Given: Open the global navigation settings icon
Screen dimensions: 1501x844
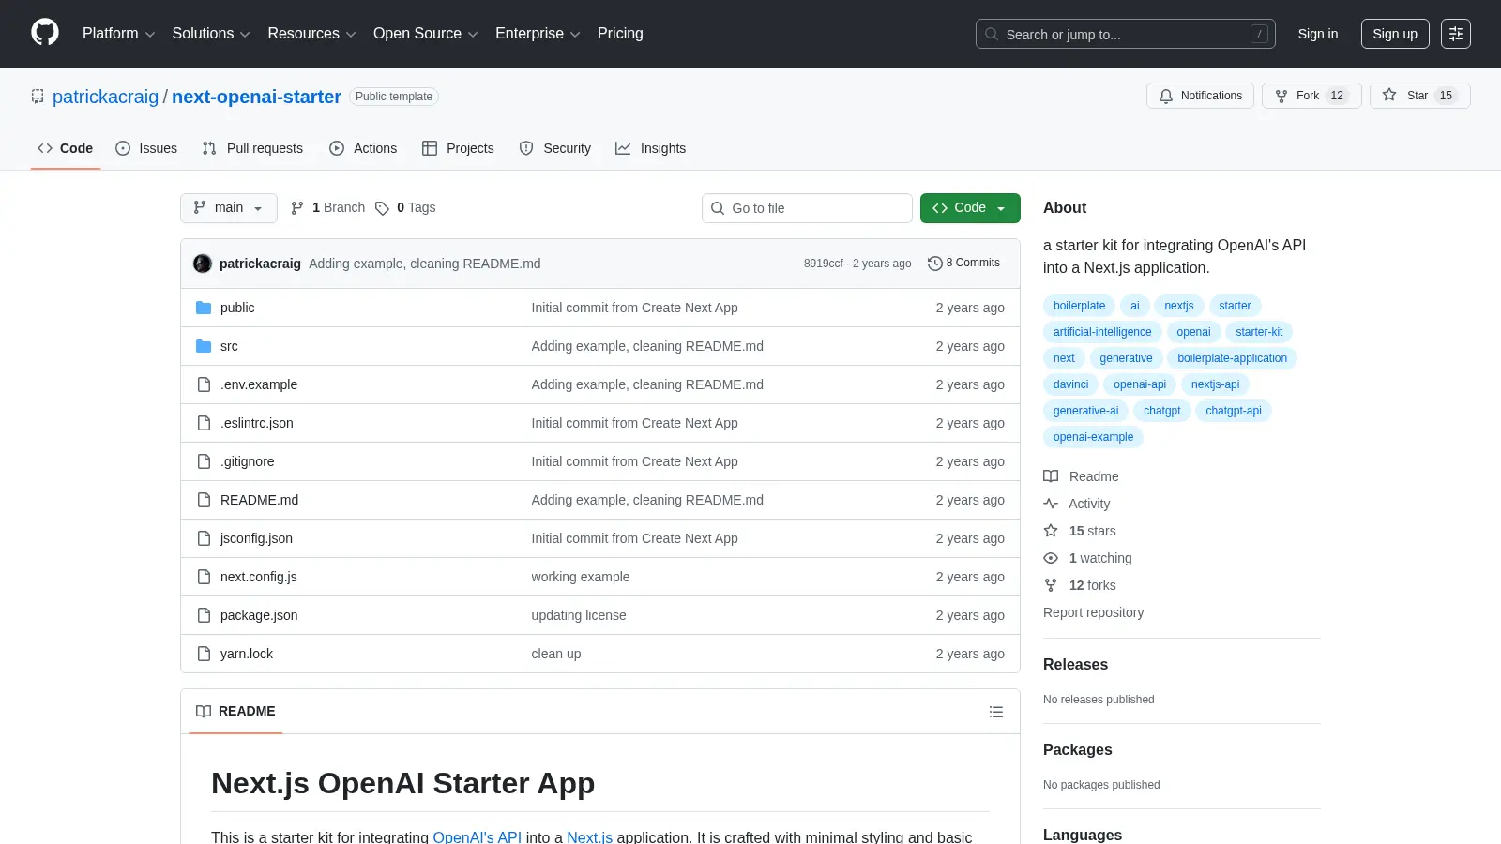Looking at the screenshot, I should click(x=1456, y=34).
